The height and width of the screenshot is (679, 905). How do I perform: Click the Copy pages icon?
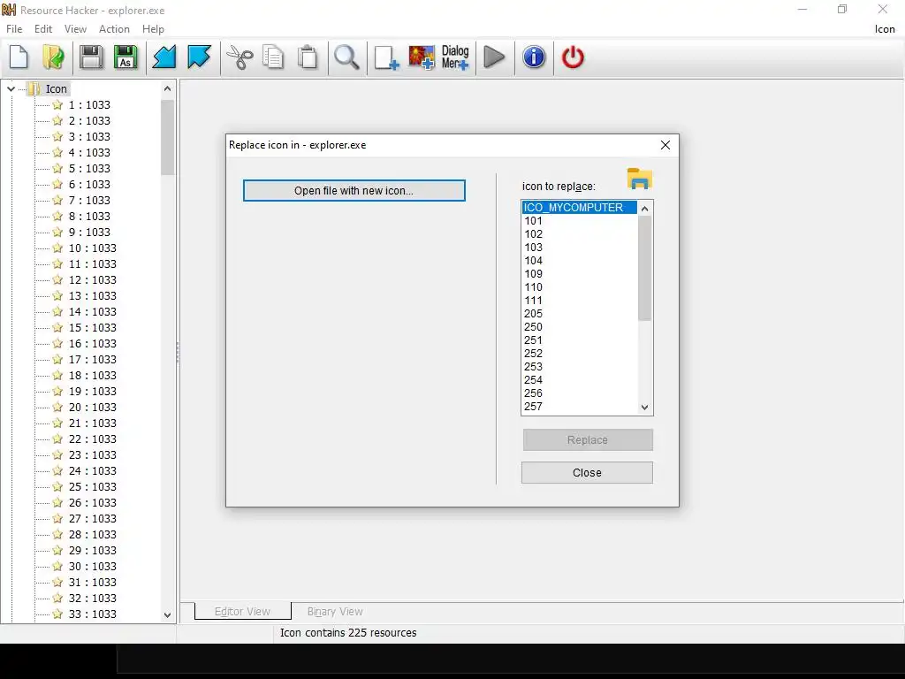point(273,57)
